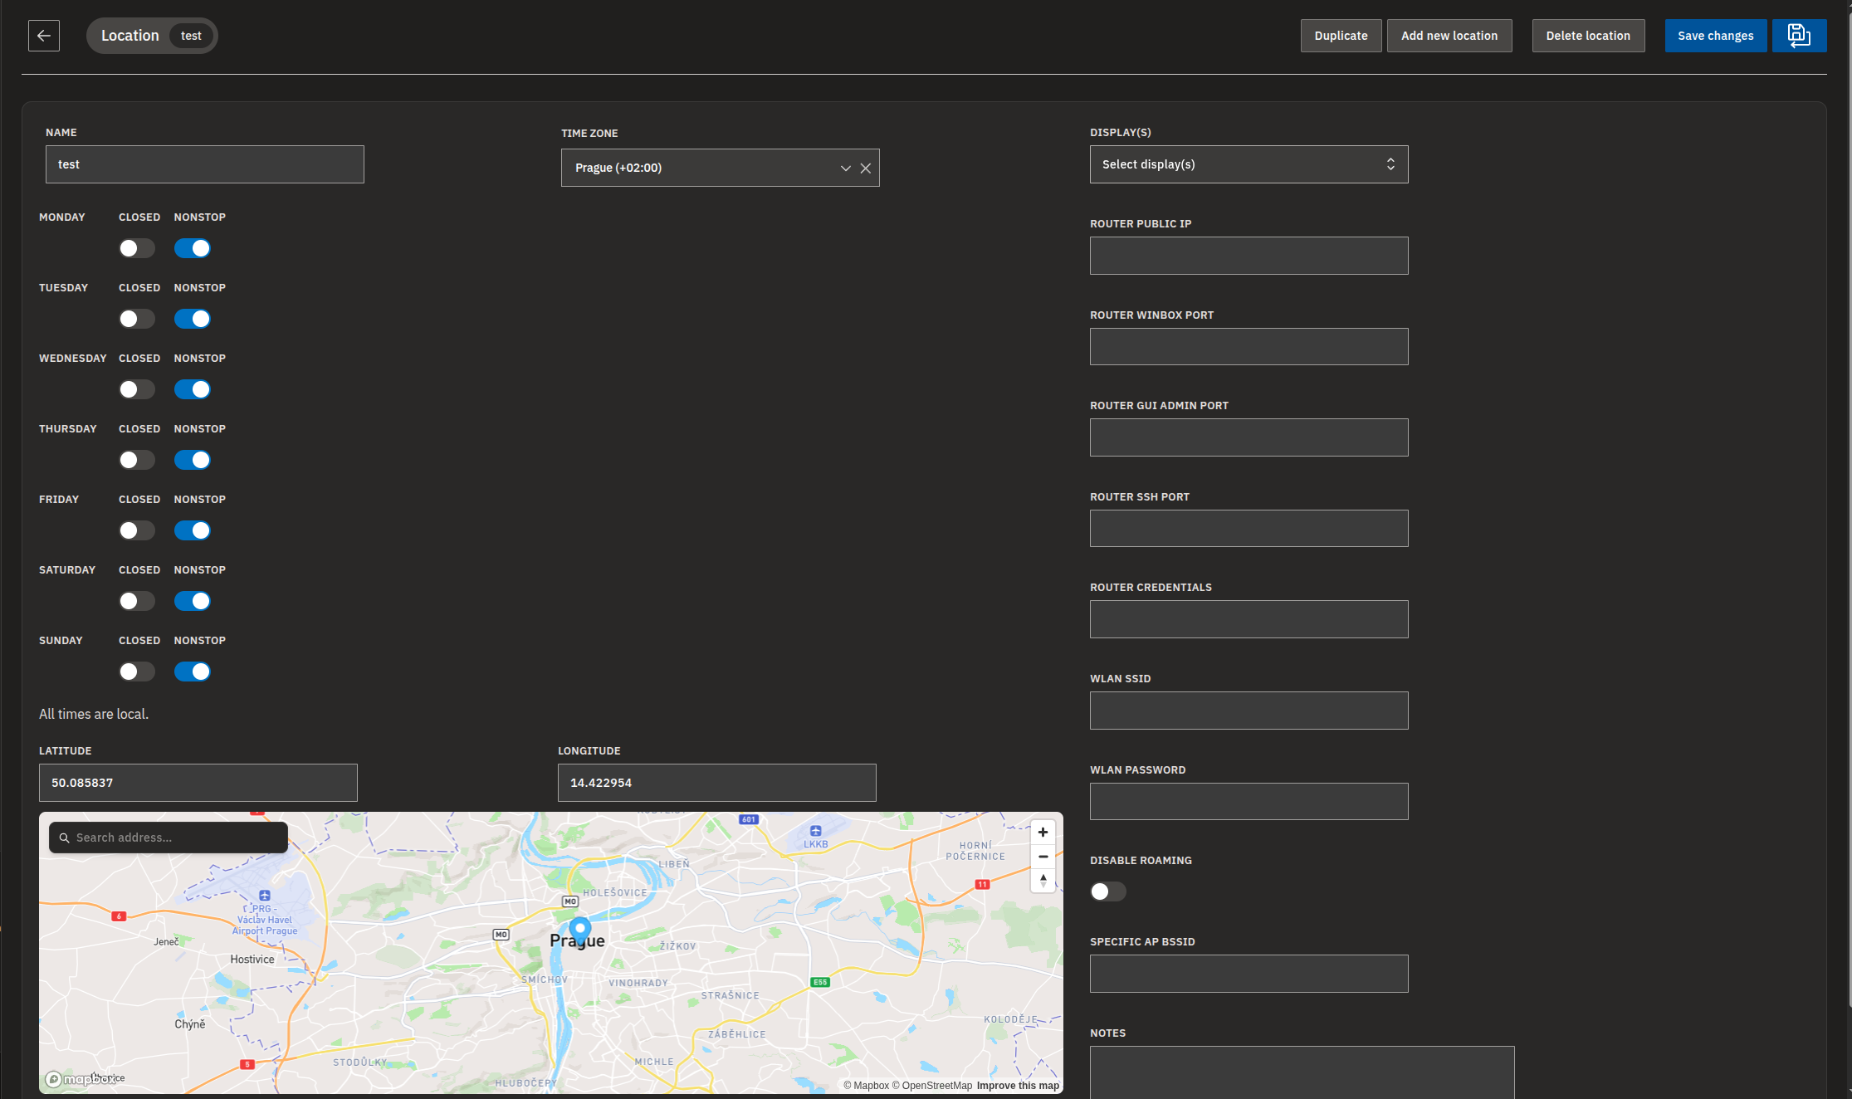The width and height of the screenshot is (1852, 1099).
Task: Expand the Time Zone dropdown chevron
Action: (846, 169)
